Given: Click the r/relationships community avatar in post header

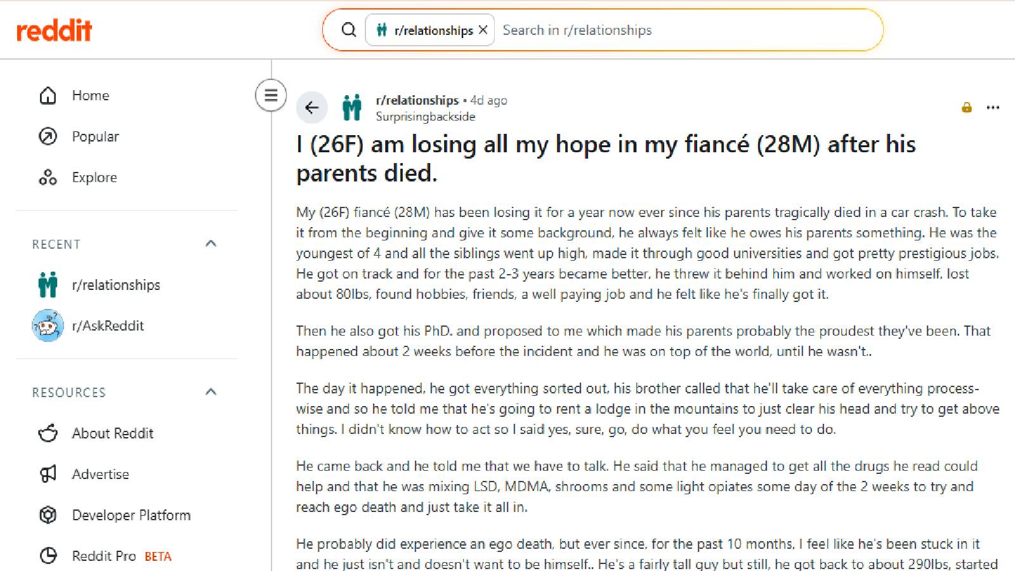Looking at the screenshot, I should point(351,108).
